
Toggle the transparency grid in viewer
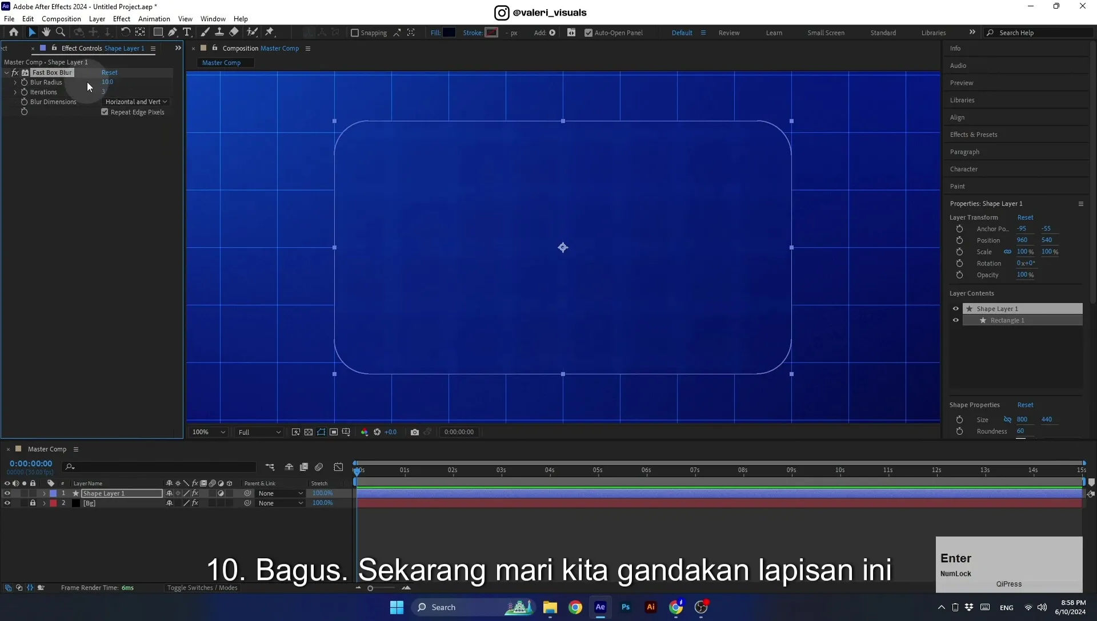click(x=309, y=432)
